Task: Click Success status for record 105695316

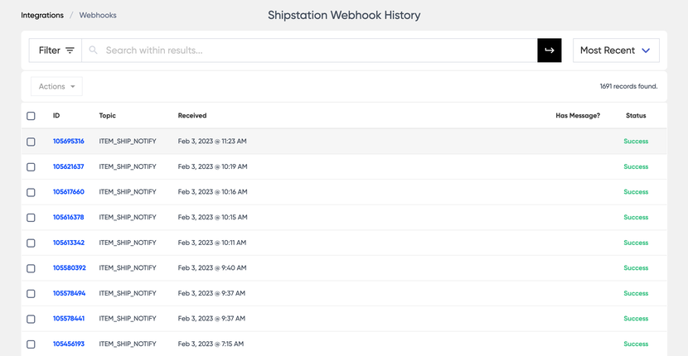Action: (636, 142)
